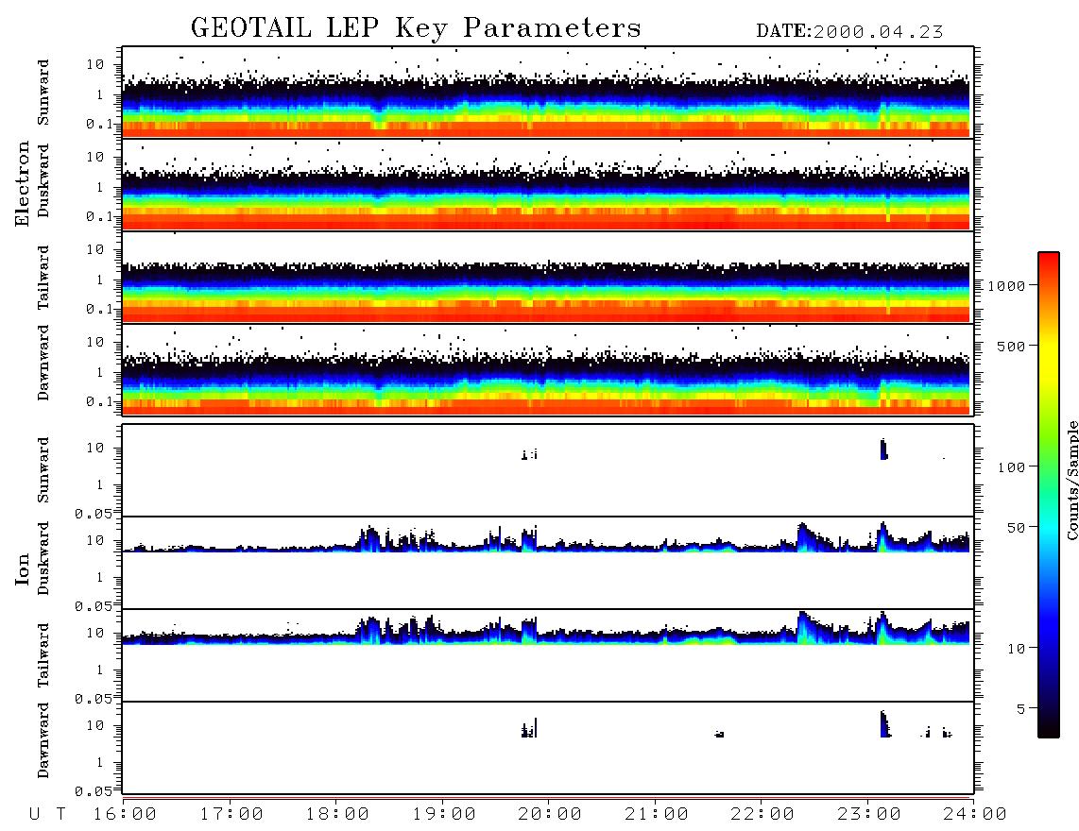
Task: Select the 500 colorbar tick label
Action: tap(1011, 346)
